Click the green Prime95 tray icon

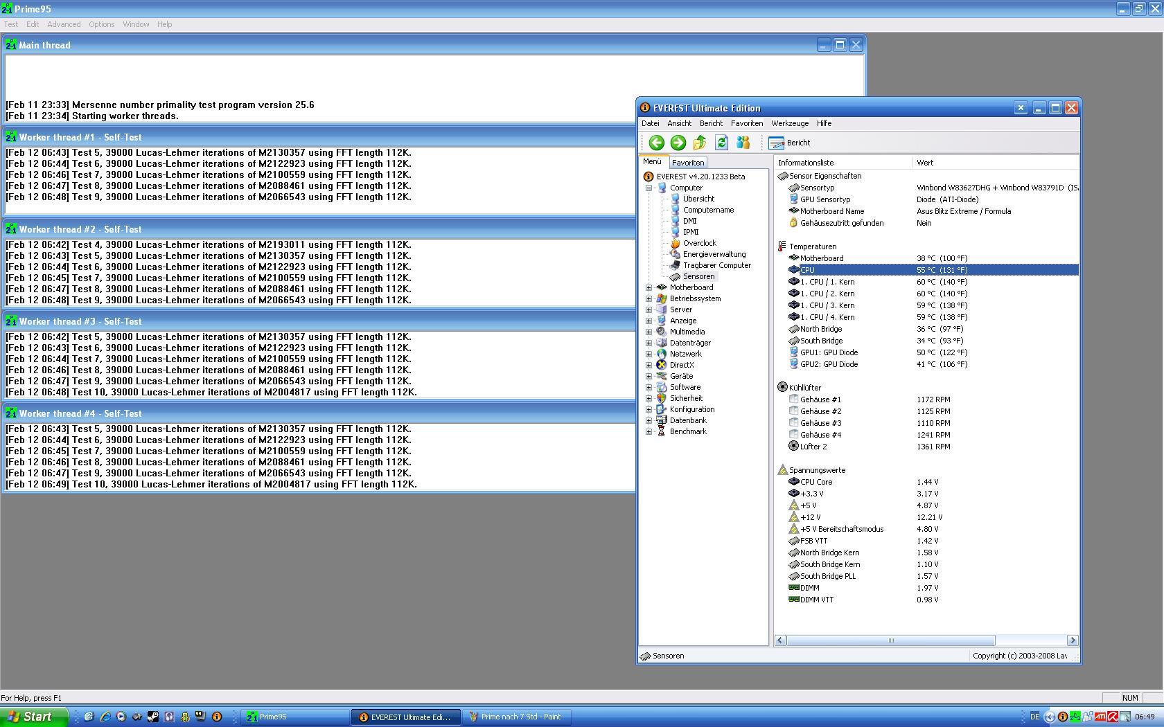coord(1075,717)
